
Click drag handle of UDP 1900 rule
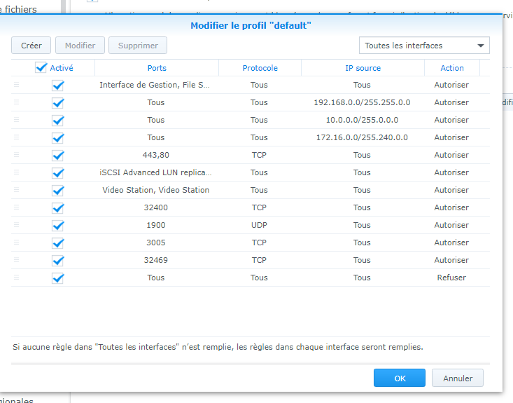point(17,225)
